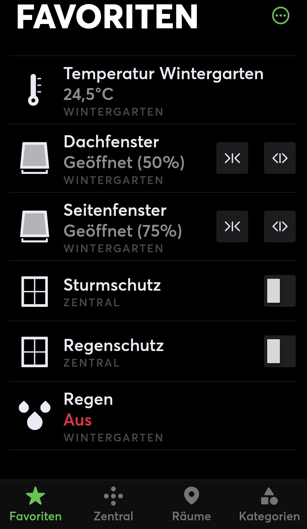Toggle the Sturmschutz switch
The height and width of the screenshot is (529, 307).
[x=280, y=291]
